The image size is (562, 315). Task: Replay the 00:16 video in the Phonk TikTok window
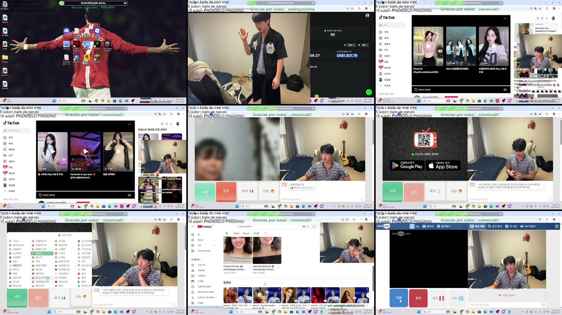[x=416, y=90]
